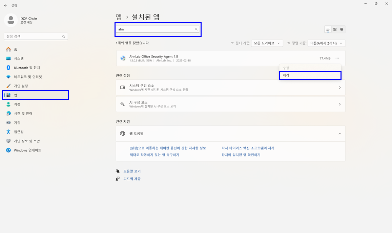Viewport: 392px width, 233px height.
Task: Go to 개인 정보 및 보안 section
Action: click(x=27, y=141)
